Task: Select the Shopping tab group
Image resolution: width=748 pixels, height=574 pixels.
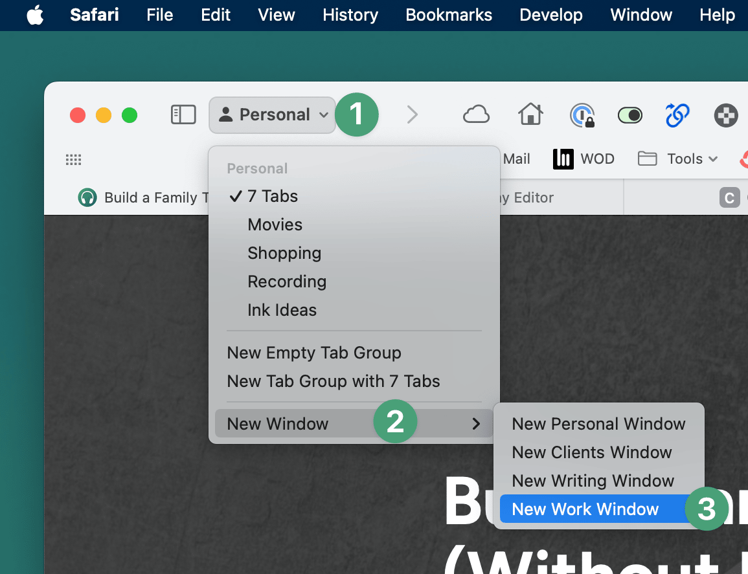Action: pos(354,253)
